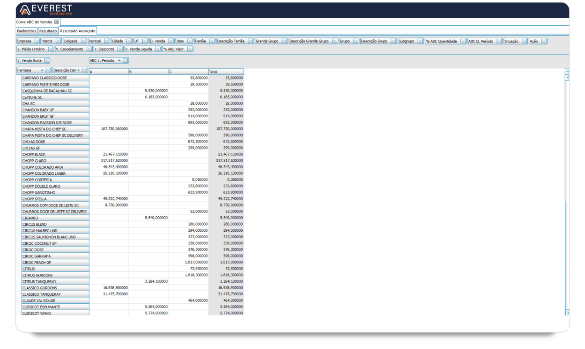Open the Descrição Grupo filter arrow
This screenshot has width=585, height=349.
tap(393, 41)
